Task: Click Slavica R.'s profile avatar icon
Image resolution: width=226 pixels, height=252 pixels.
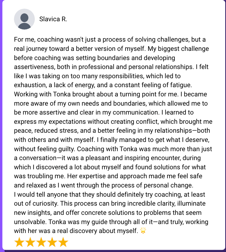Action: pyautogui.click(x=24, y=19)
